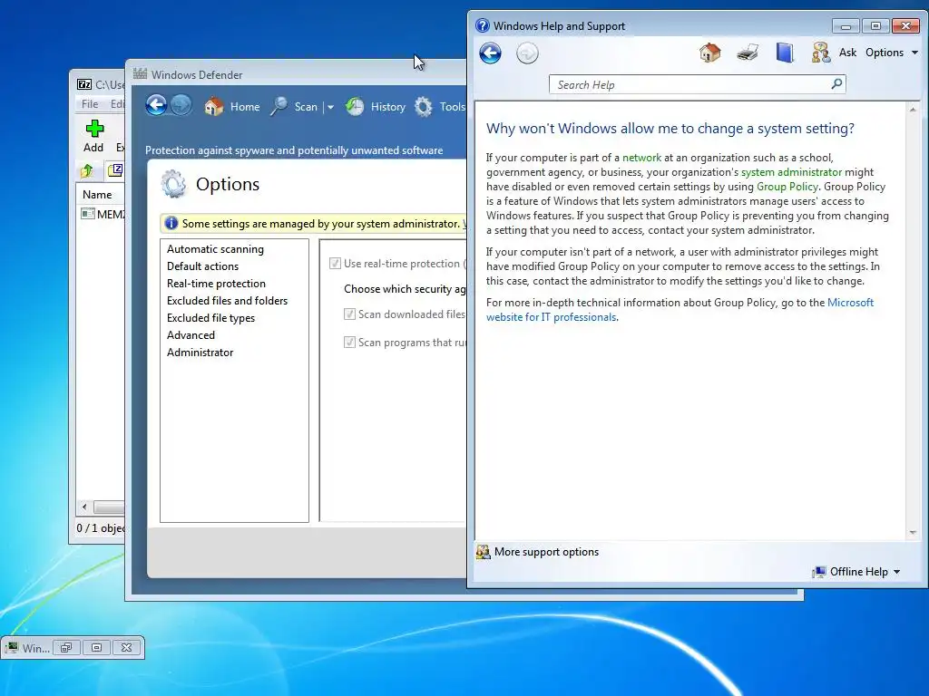Click the info icon in the yellow notice bar
Image resolution: width=929 pixels, height=696 pixels.
pyautogui.click(x=171, y=223)
